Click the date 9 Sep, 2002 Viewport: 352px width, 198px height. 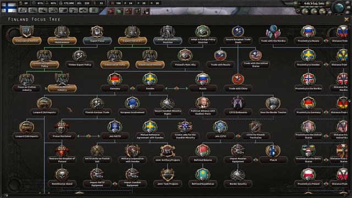315,3
